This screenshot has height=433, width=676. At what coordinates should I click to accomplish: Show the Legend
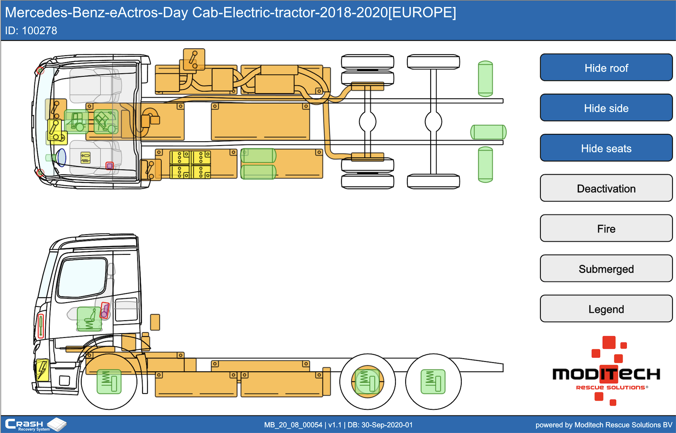point(606,309)
